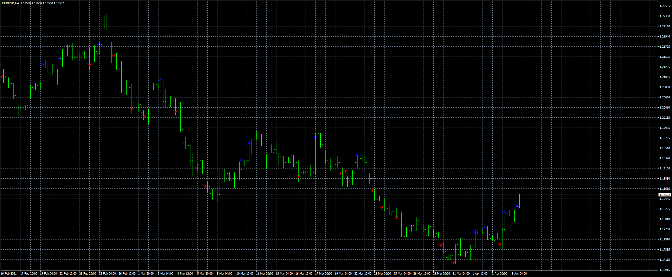
Task: Click the 16 Mar 12:00 time label
Action: [x=304, y=273]
